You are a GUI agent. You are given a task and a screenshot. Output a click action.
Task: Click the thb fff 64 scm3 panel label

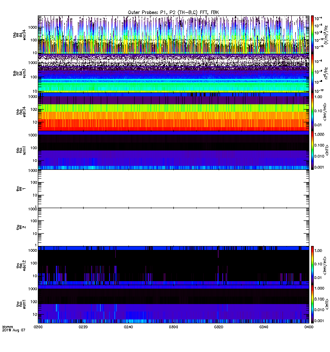pos(19,73)
